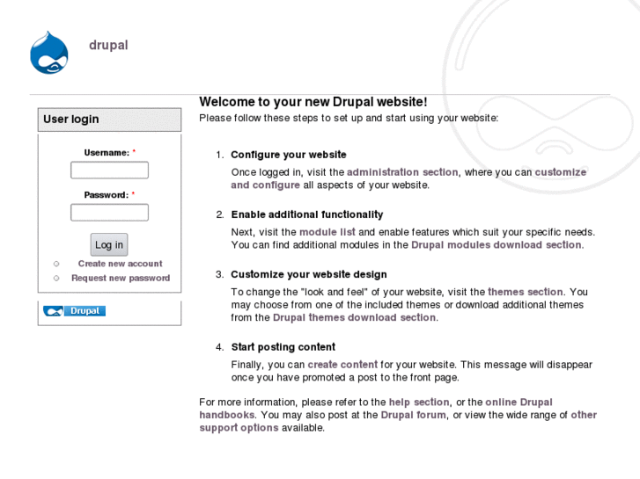Open the create content link

point(342,365)
